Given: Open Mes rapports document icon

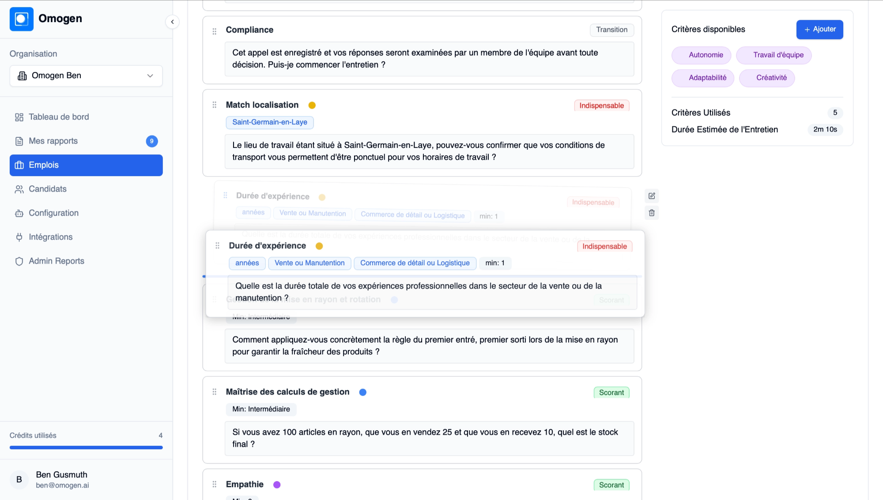Looking at the screenshot, I should tap(19, 141).
